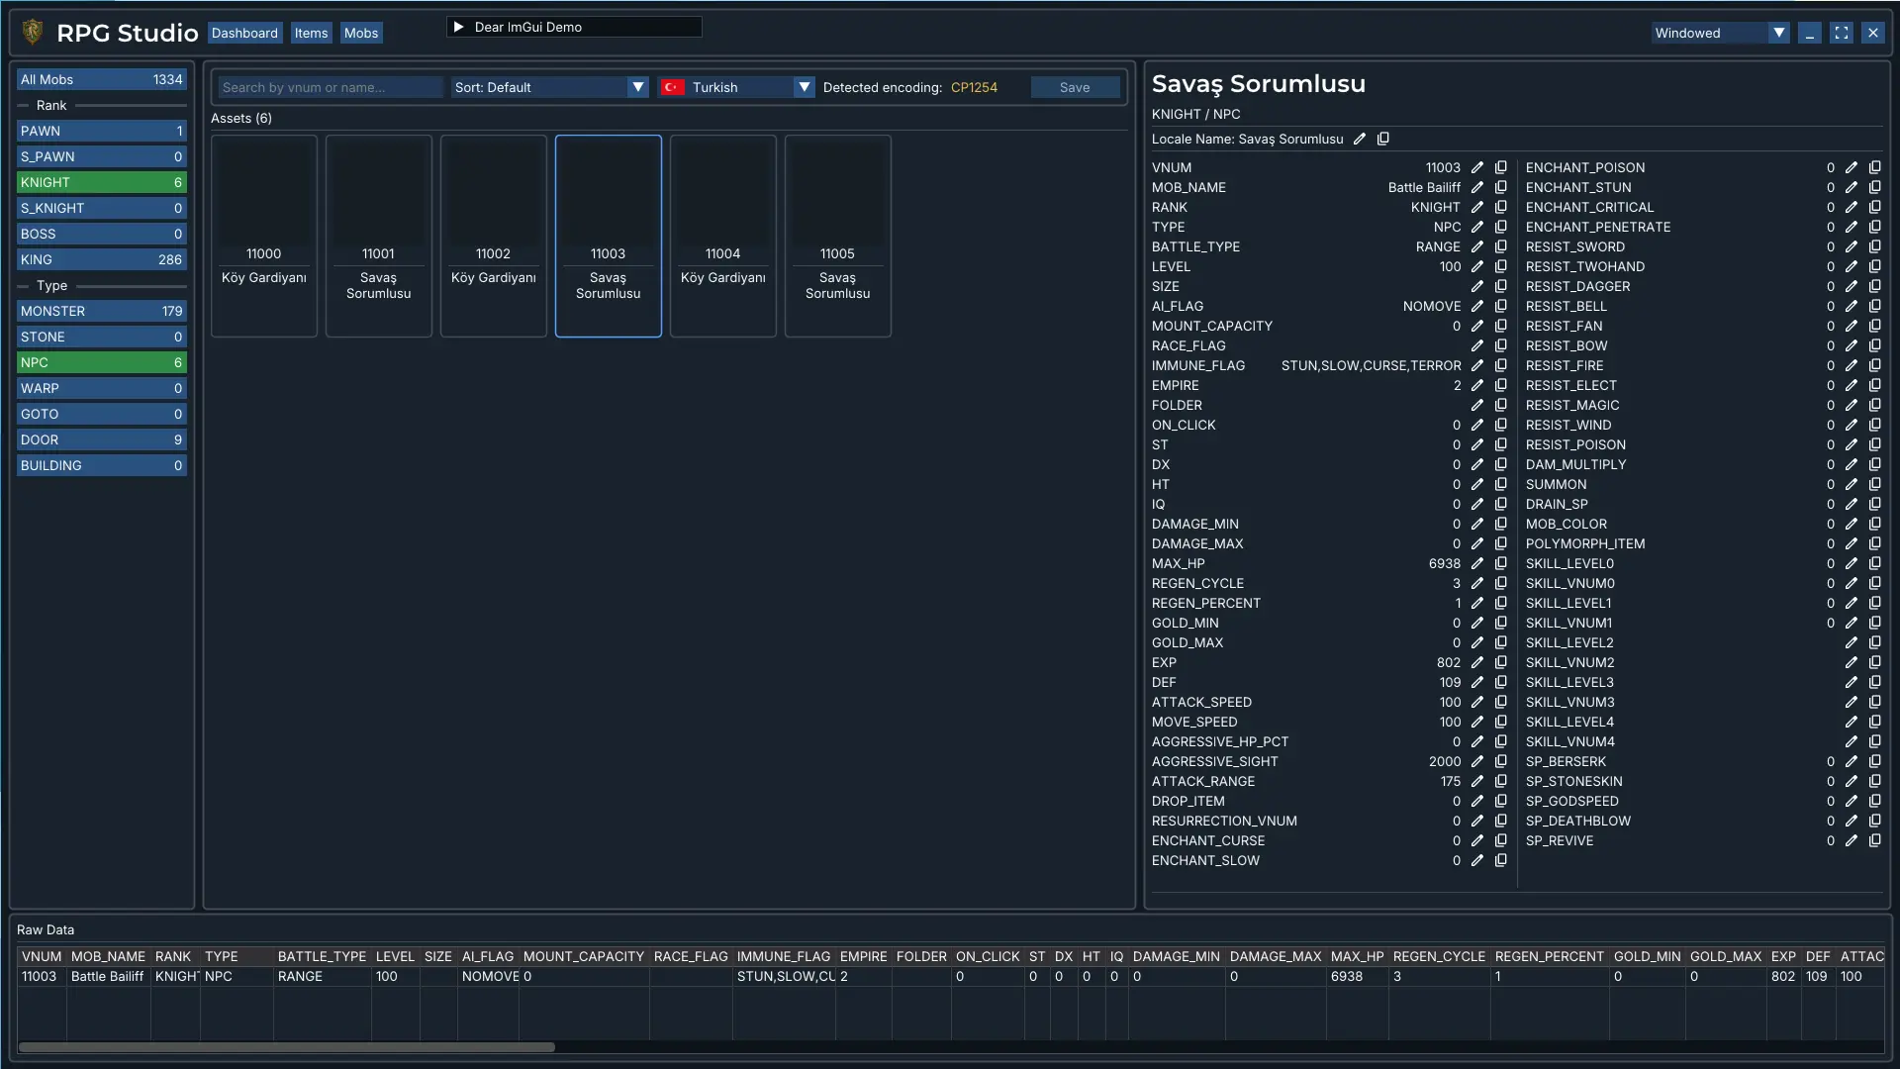Filter by S_KNIGHT rank
Screen dimensions: 1900x1069
tap(102, 208)
